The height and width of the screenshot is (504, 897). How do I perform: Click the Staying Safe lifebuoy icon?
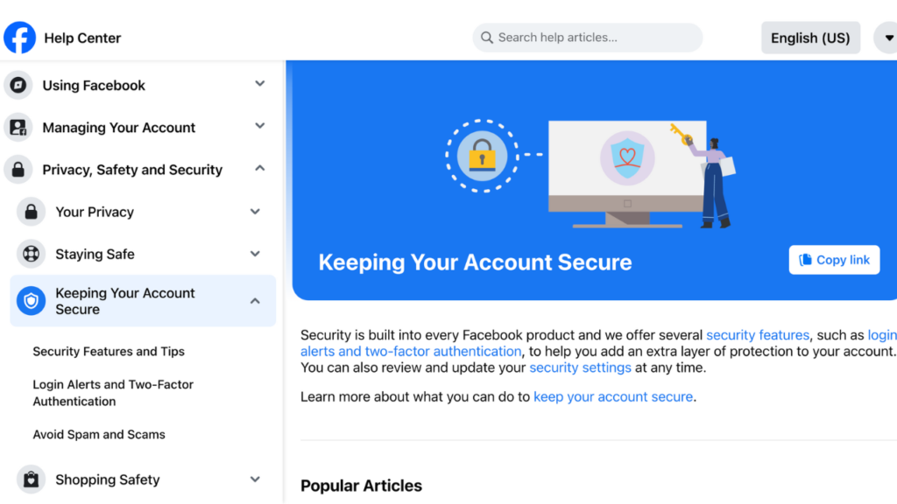tap(31, 254)
